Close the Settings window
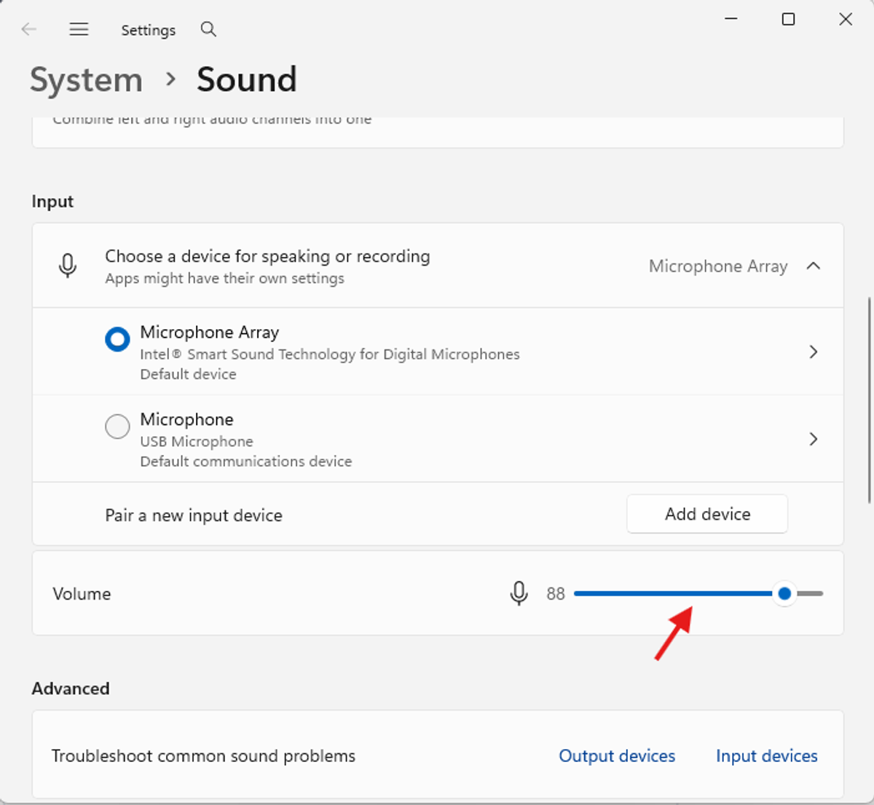 [x=845, y=19]
